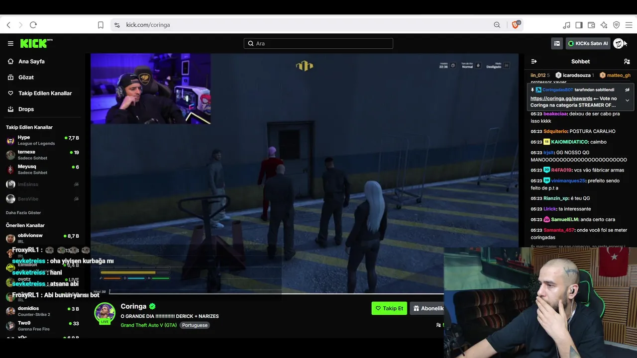Screen dimensions: 637x358
Task: Click the Takip Et follow button
Action: (x=389, y=308)
